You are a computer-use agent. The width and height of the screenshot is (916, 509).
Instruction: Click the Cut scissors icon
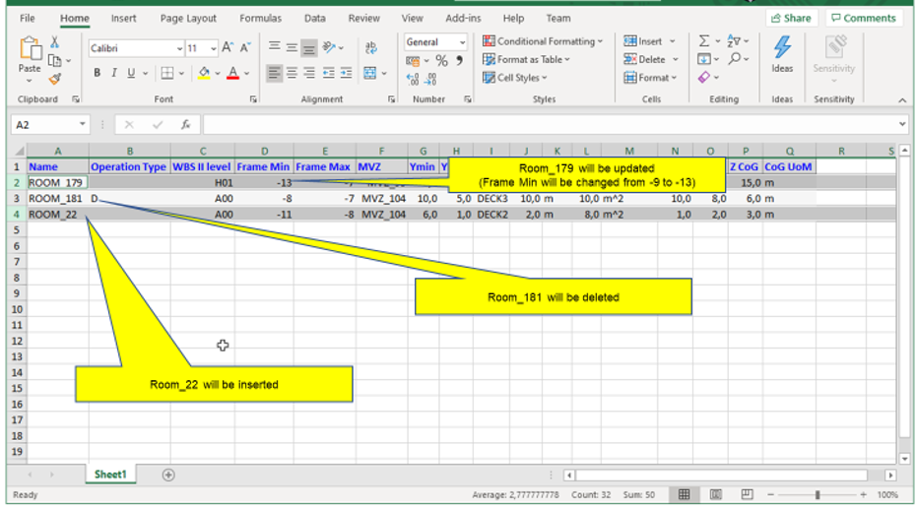[55, 41]
